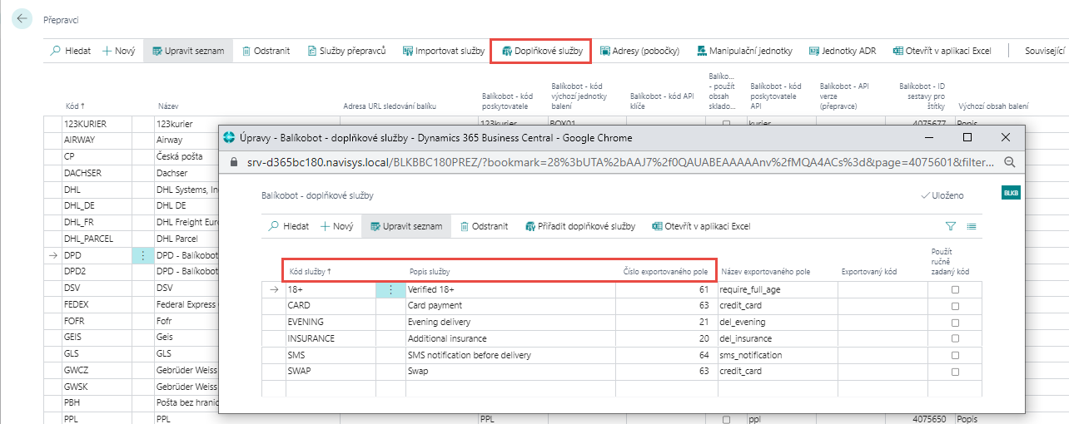Screen dimensions: 1069x424
Task: Open Přiřadit doplňkové služby action
Action: point(579,226)
